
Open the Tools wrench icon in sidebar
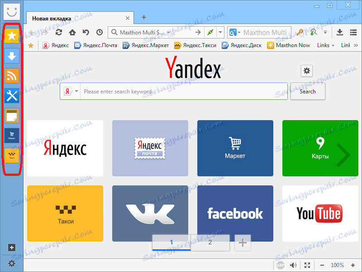click(x=12, y=96)
